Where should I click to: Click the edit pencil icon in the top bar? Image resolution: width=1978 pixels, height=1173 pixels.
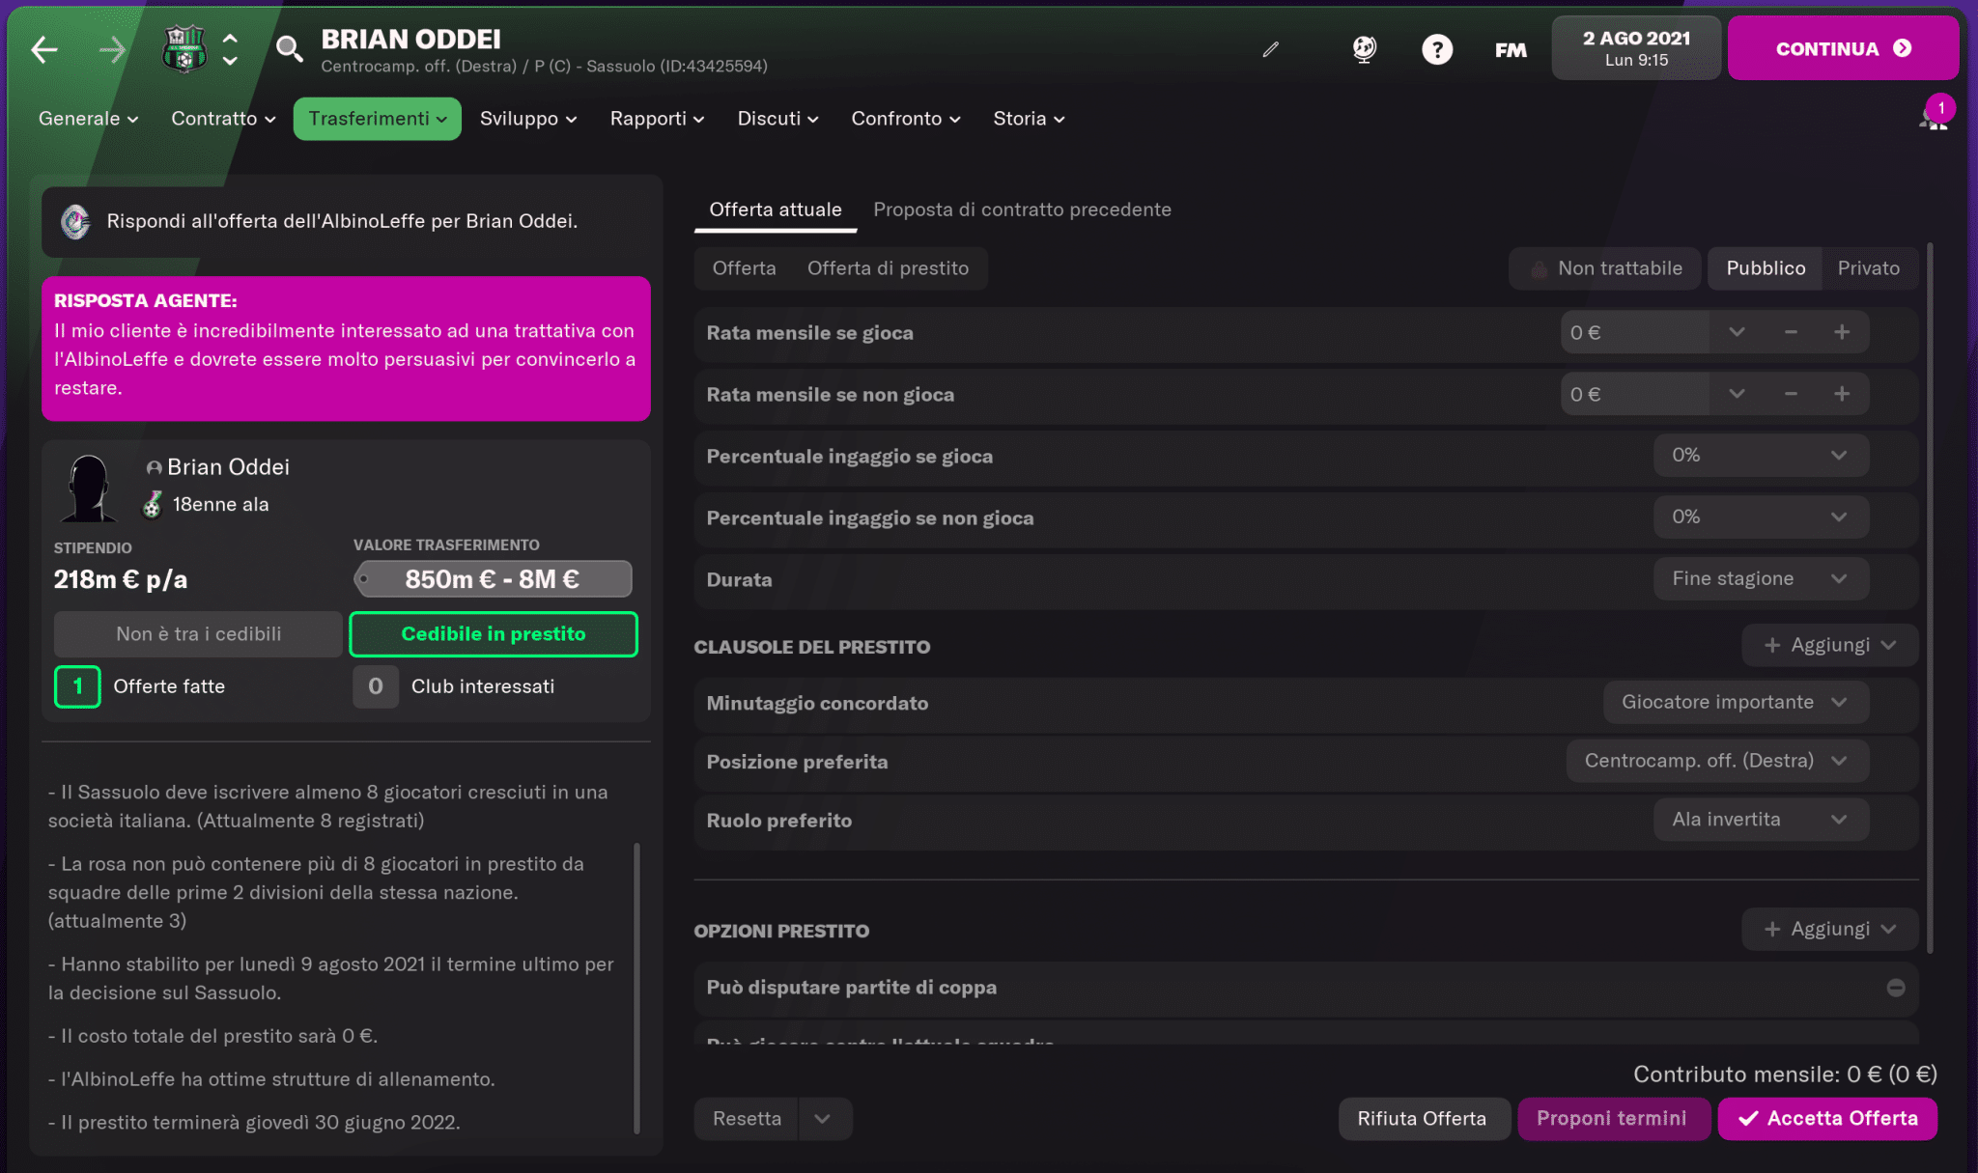pos(1271,49)
